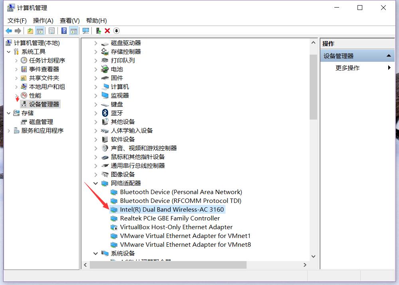Click the Update driver toolbar icon

tap(99, 31)
